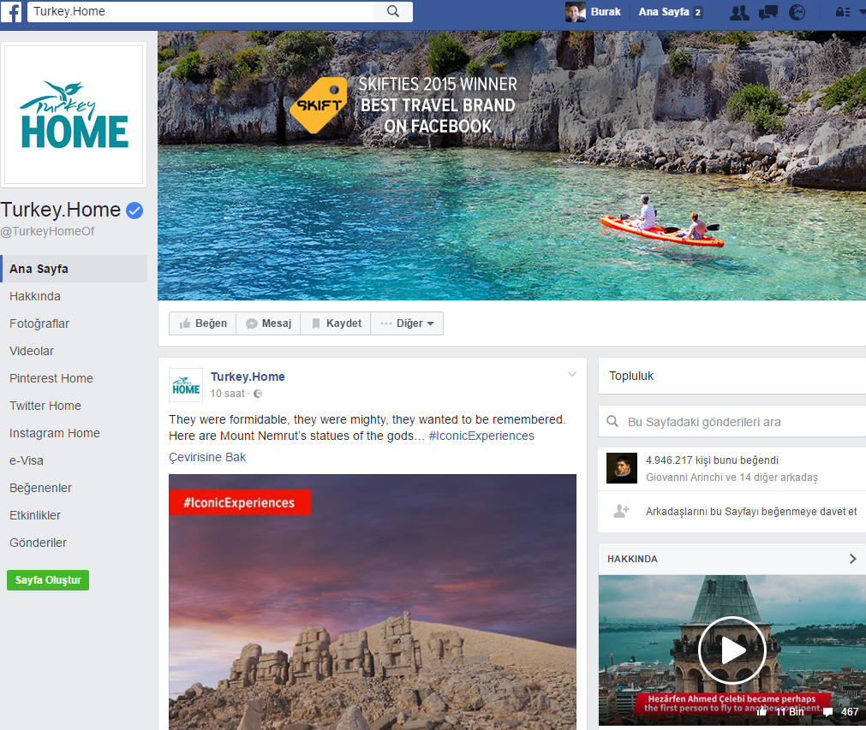Open the Mount Nemrut post image

pyautogui.click(x=373, y=602)
